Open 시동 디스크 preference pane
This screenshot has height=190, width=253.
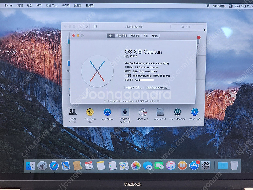pos(160,115)
